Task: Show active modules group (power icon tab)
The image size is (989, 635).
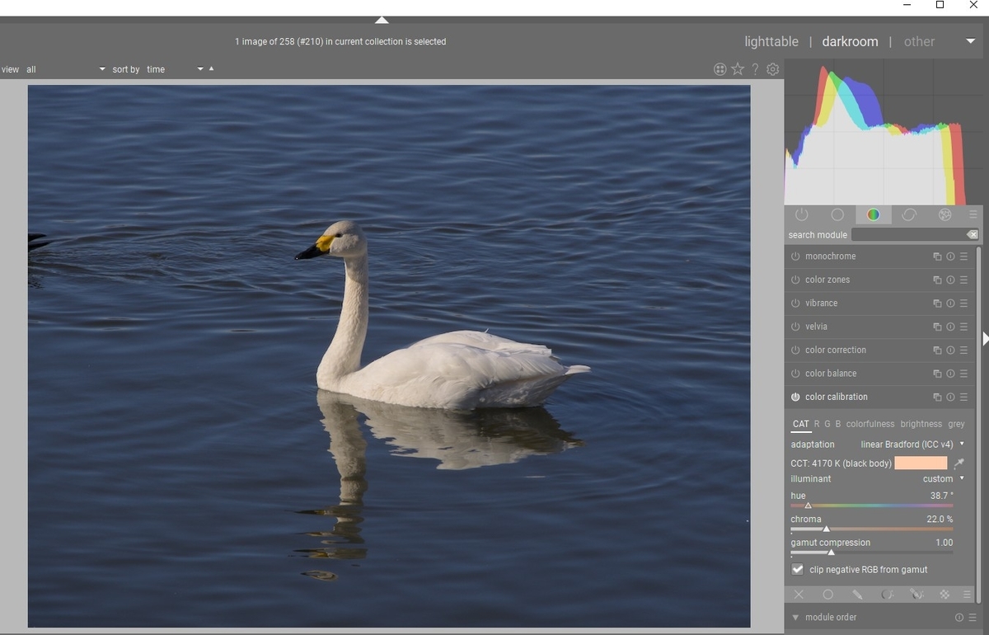Action: (801, 214)
